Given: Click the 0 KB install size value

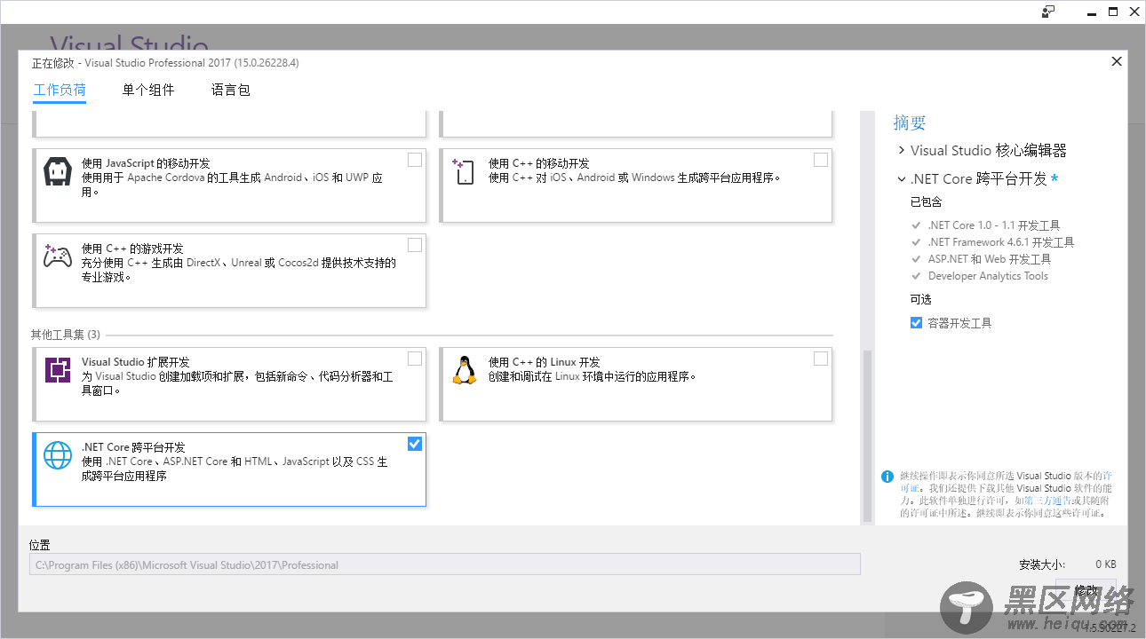Looking at the screenshot, I should point(1105,564).
